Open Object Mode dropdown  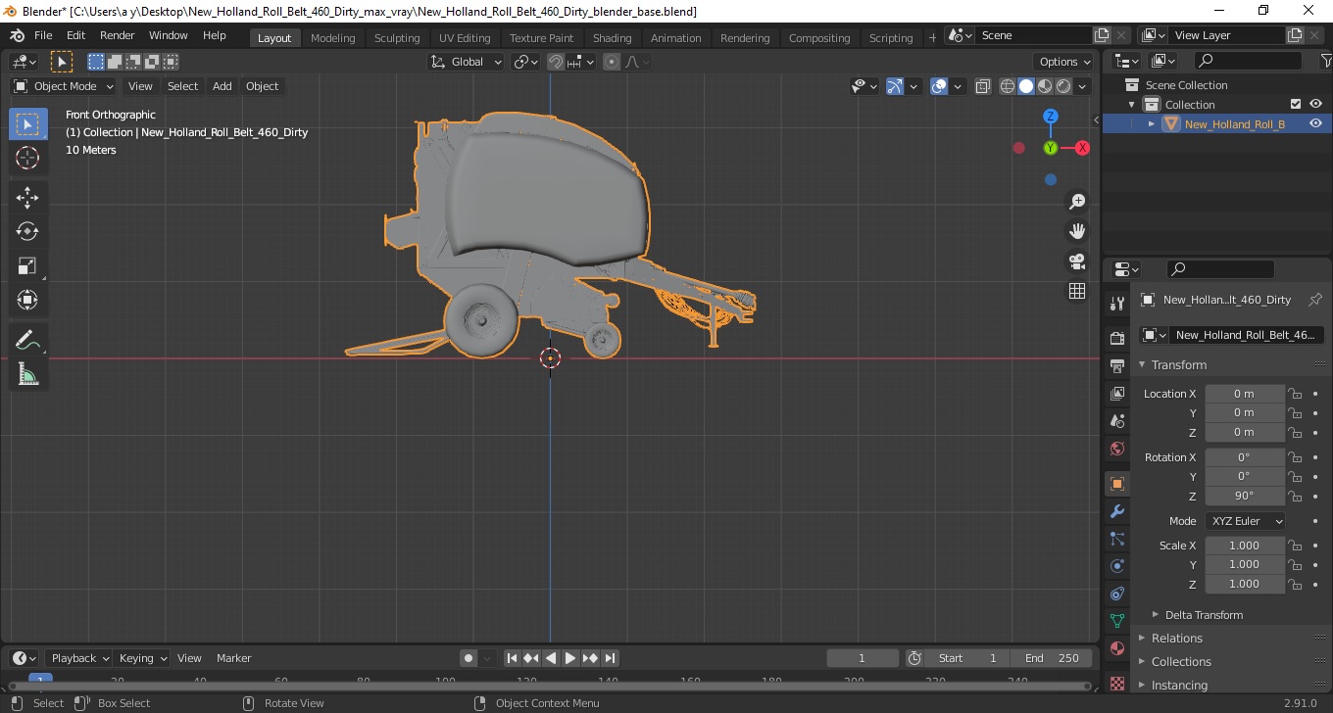(x=64, y=86)
